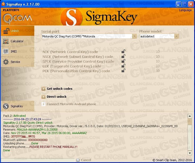Open the SigmaKey tab in sidebar
This screenshot has height=163, width=195.
pos(18,106)
